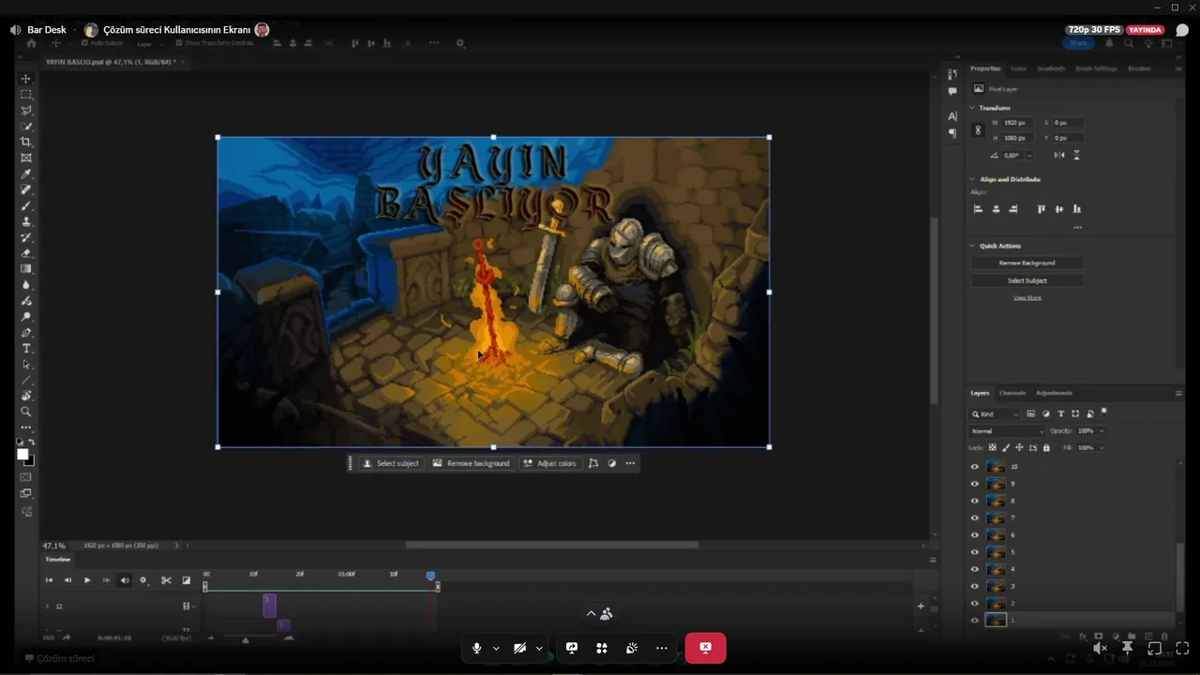
Task: Select the Pen tool
Action: point(26,333)
